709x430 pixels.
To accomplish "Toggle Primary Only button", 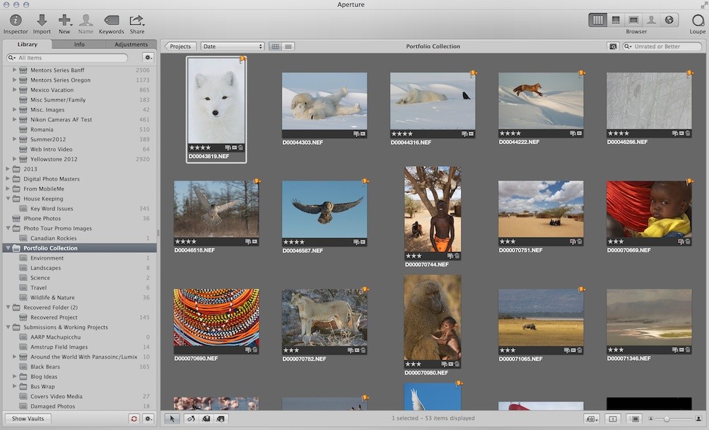I will point(613,419).
